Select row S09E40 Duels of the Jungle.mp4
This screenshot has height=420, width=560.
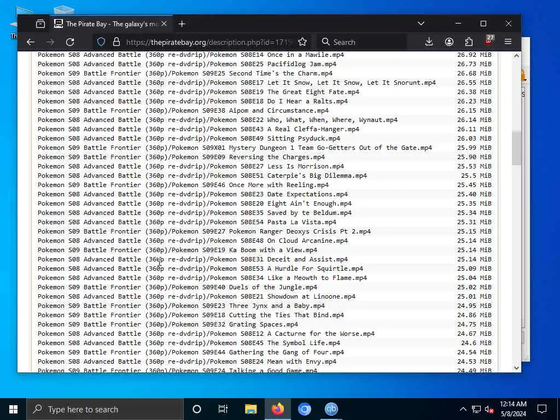coord(264,287)
